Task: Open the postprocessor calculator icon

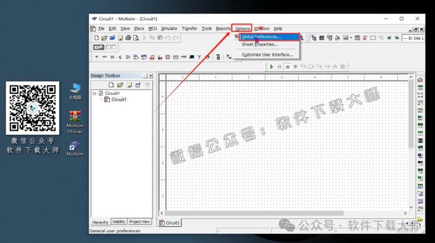Action: point(357,38)
